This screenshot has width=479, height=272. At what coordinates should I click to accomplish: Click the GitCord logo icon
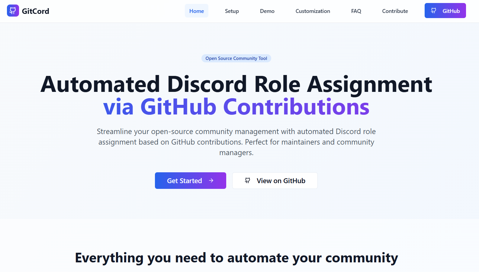coord(13,11)
